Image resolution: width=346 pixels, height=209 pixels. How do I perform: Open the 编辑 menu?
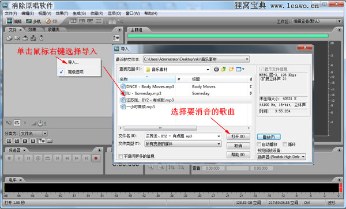(28, 13)
